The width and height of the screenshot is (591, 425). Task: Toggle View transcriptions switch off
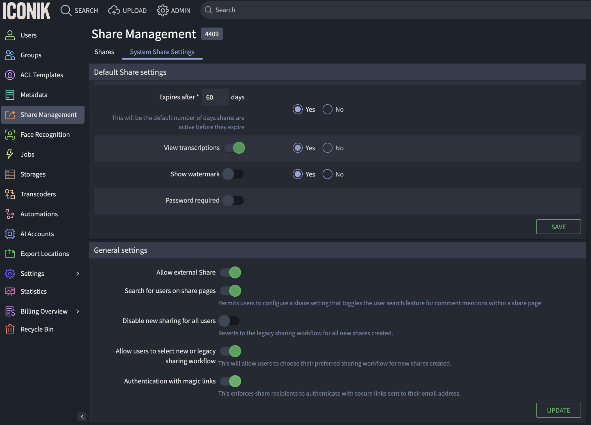[x=234, y=148]
